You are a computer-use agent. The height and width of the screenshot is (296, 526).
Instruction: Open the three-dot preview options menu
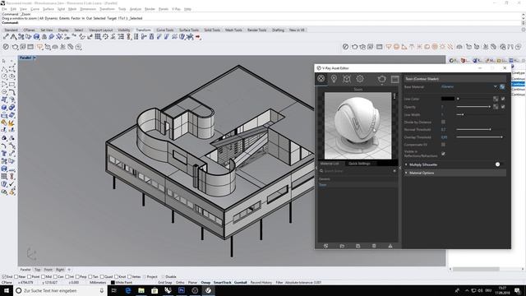point(394,96)
